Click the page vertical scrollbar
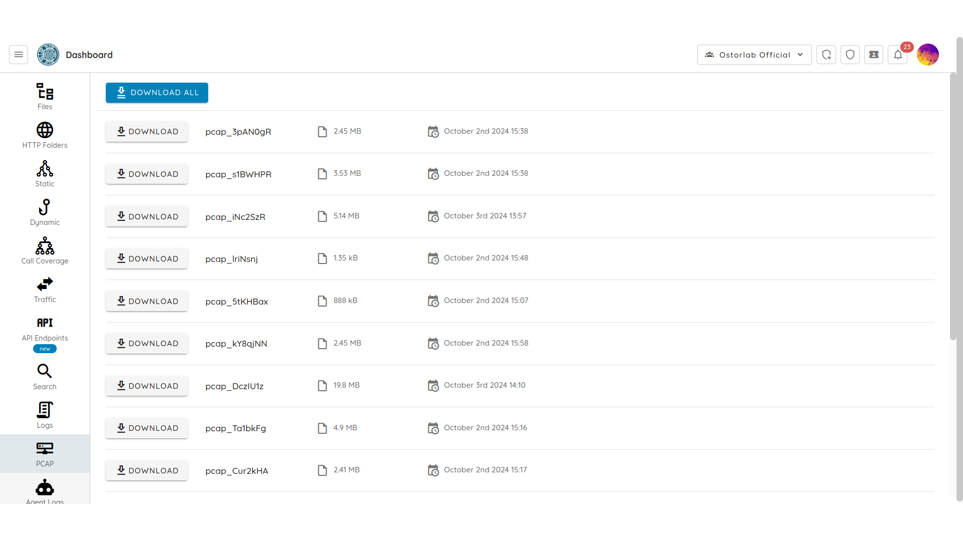Screen dimensions: 963x541 pos(952,206)
